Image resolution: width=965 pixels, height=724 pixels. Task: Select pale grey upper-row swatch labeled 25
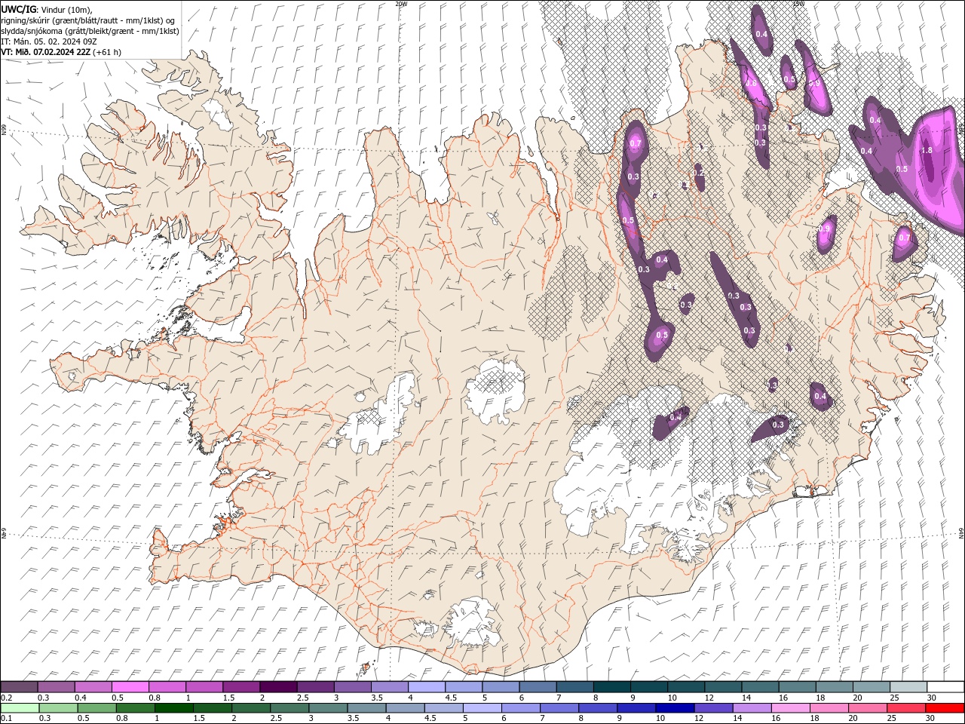909,687
